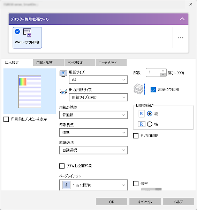
Task: Open the 用紙サイズ A4 dropdown
Action: pyautogui.click(x=98, y=80)
